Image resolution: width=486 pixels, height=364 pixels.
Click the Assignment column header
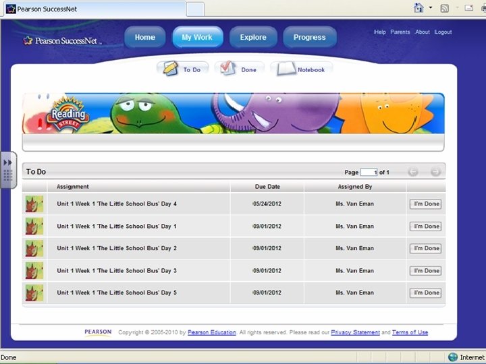tap(138, 187)
